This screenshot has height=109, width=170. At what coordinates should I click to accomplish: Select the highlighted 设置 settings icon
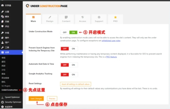2,52
